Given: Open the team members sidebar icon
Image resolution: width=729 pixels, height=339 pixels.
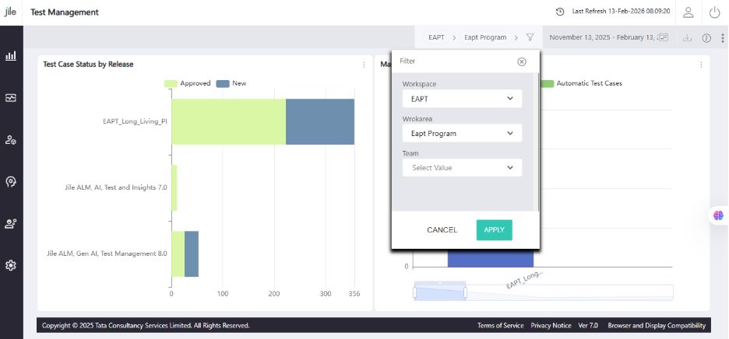Looking at the screenshot, I should (x=11, y=224).
